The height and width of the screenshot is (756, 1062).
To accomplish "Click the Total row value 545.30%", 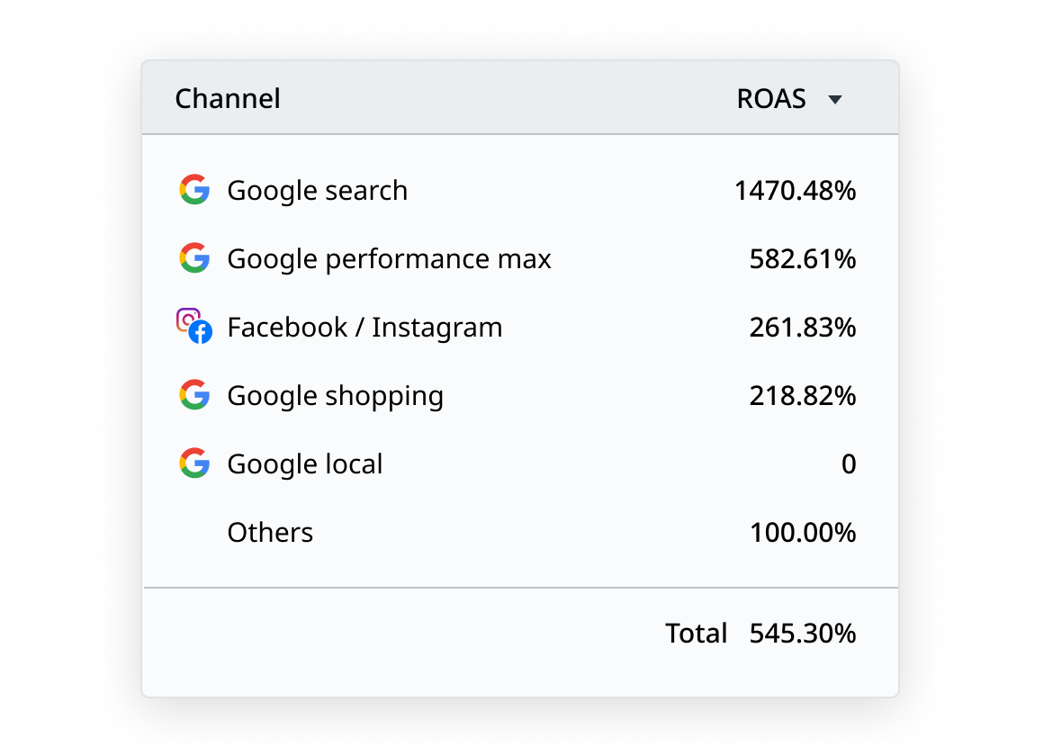I will coord(802,633).
